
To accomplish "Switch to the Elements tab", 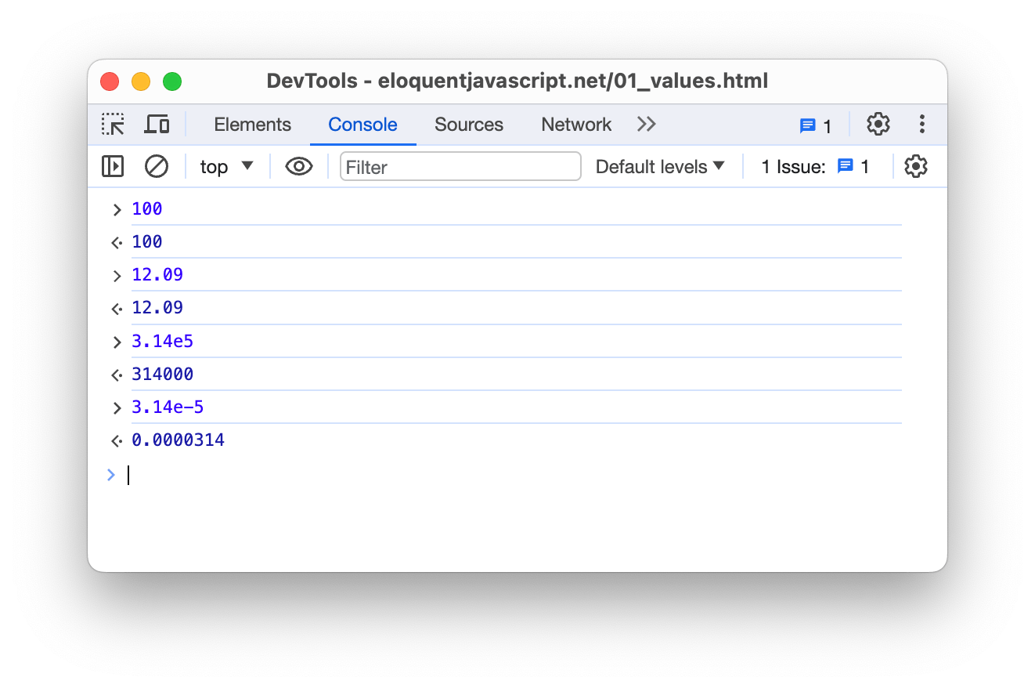I will tap(252, 125).
